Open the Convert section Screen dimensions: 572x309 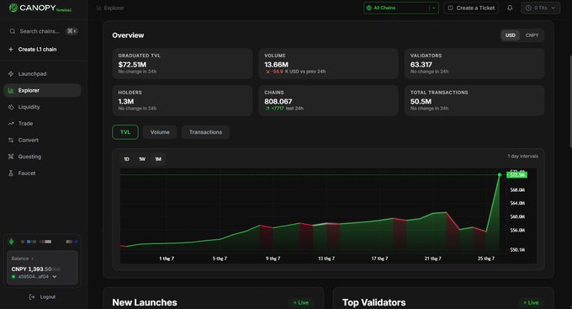pyautogui.click(x=42, y=141)
